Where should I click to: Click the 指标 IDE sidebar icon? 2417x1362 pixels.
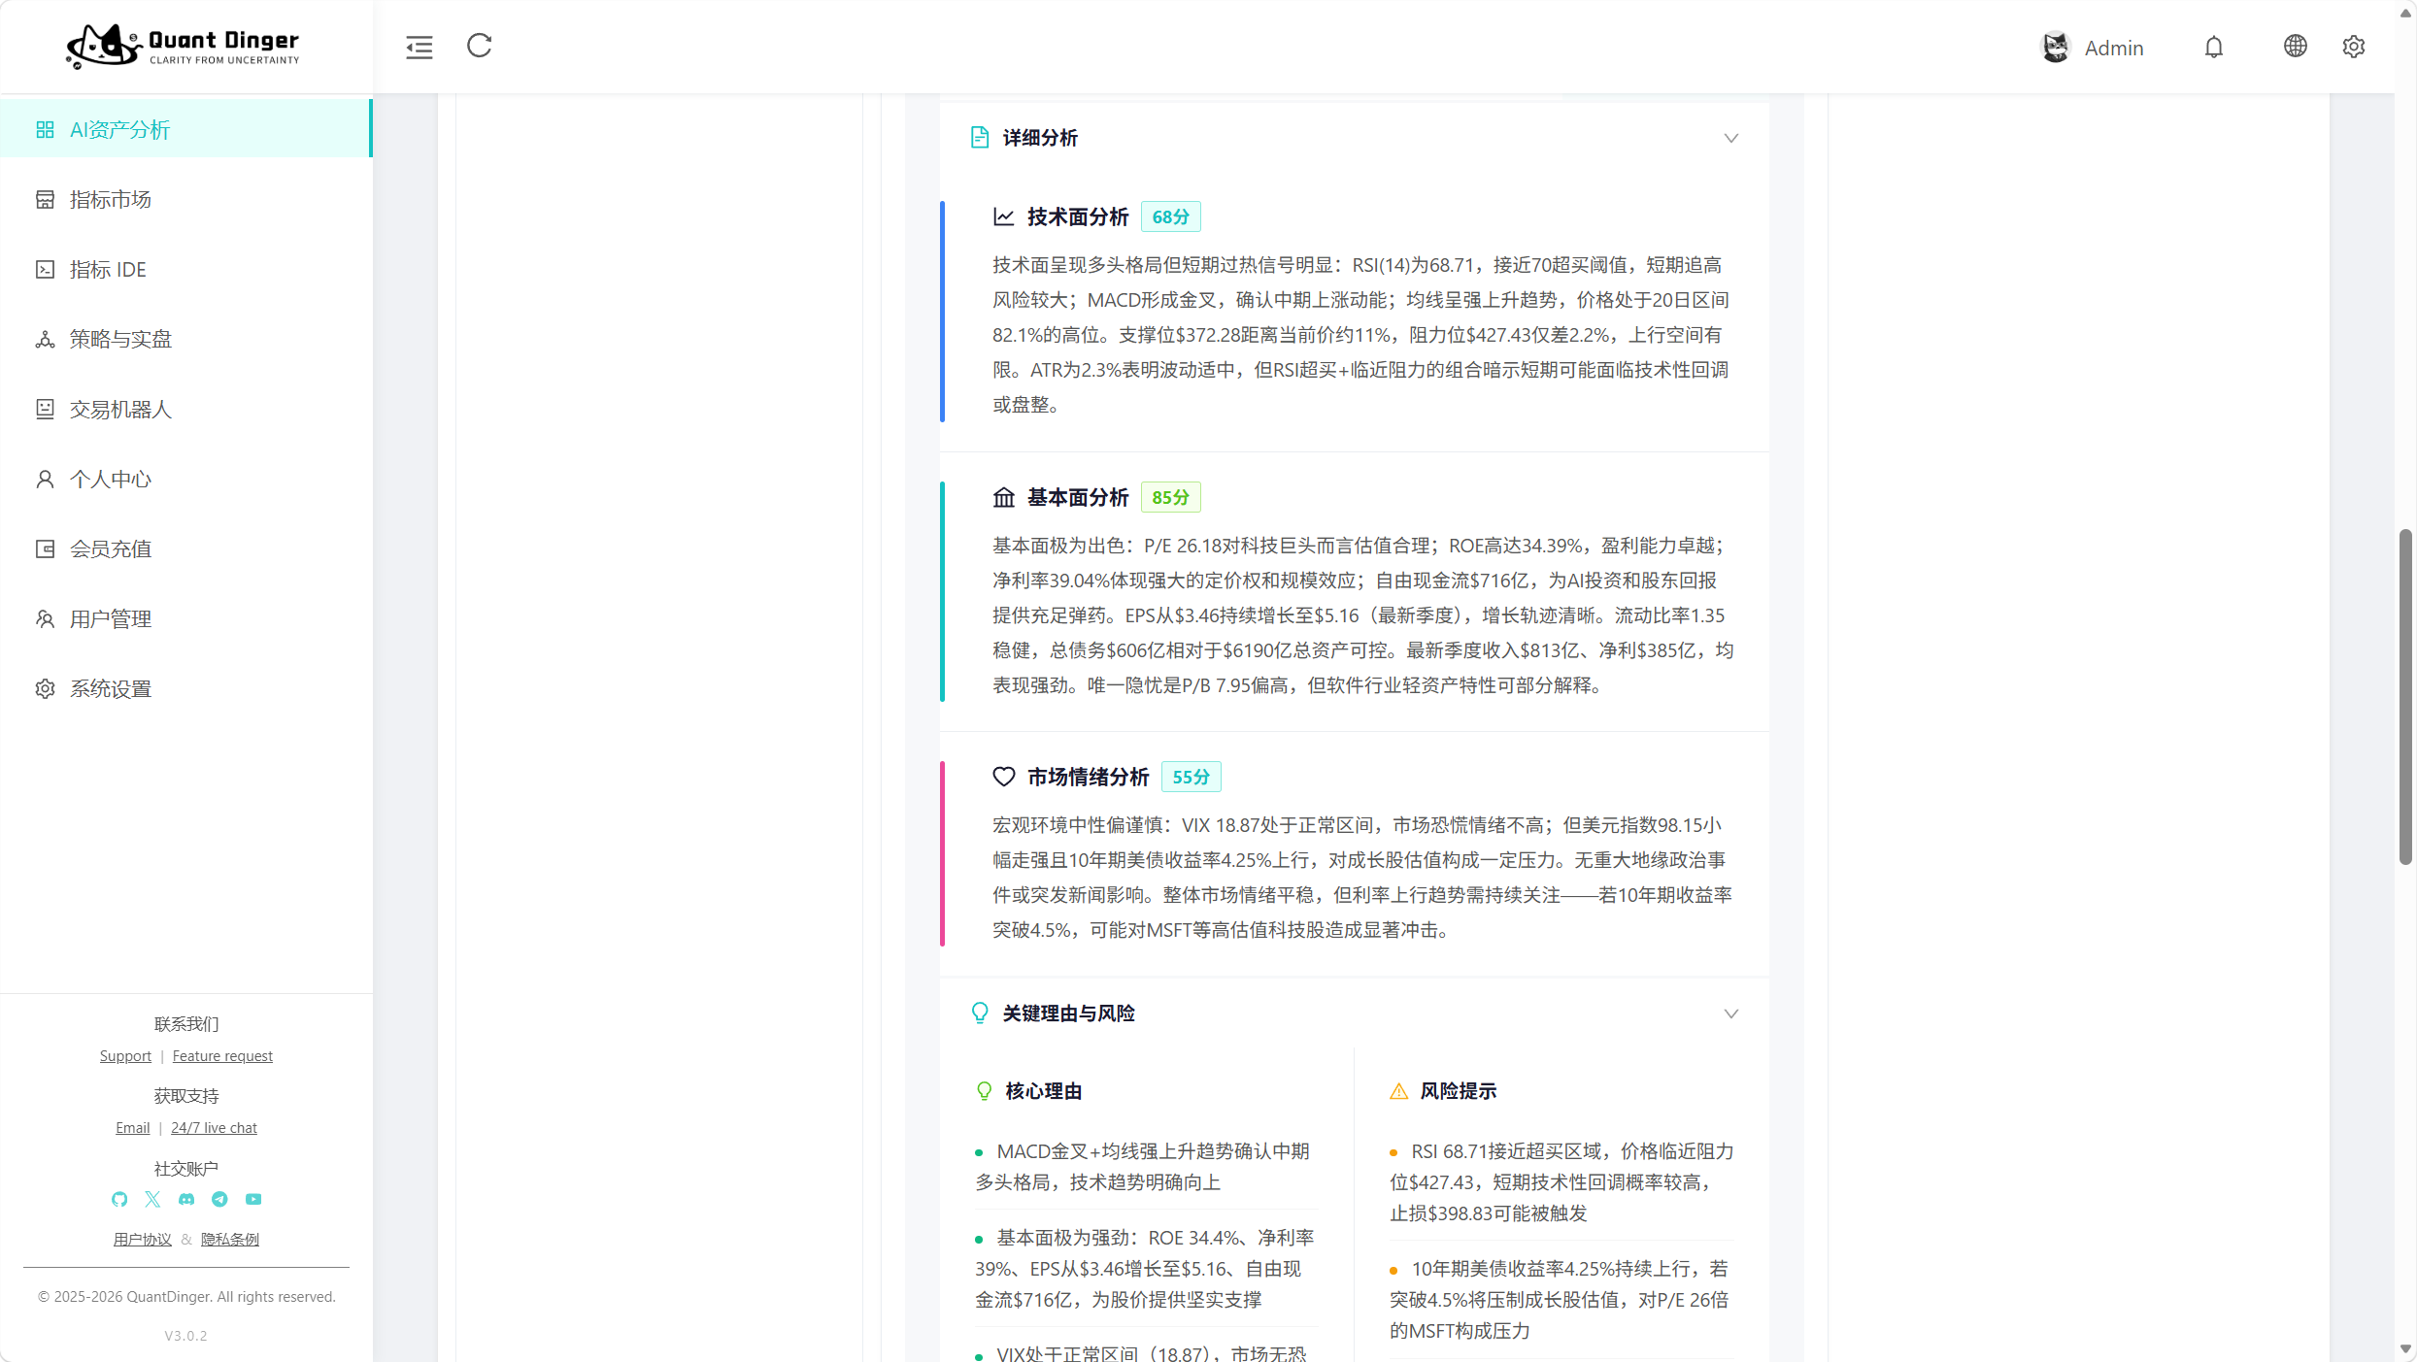[x=46, y=270]
